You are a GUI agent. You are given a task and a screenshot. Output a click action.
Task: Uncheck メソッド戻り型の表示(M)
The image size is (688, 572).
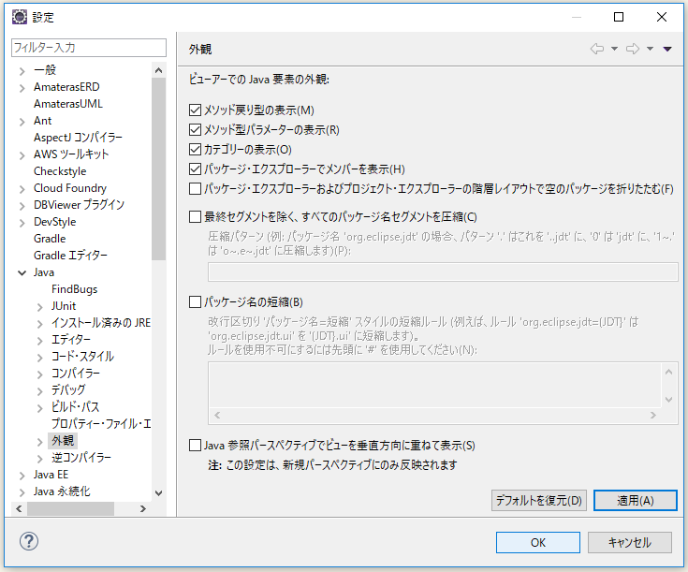[195, 110]
